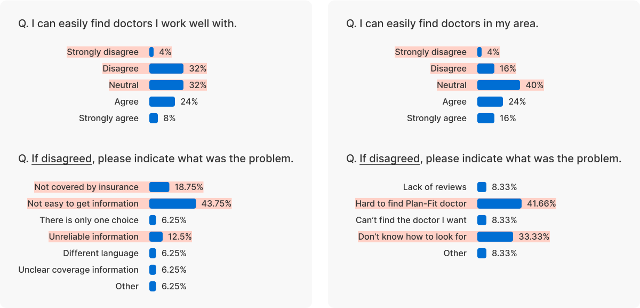Click the "Can't find the doctor I want" label
The height and width of the screenshot is (308, 640).
point(411,220)
